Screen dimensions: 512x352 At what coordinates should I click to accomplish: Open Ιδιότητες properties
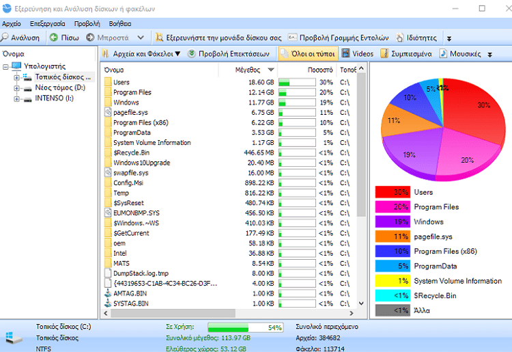pos(416,38)
